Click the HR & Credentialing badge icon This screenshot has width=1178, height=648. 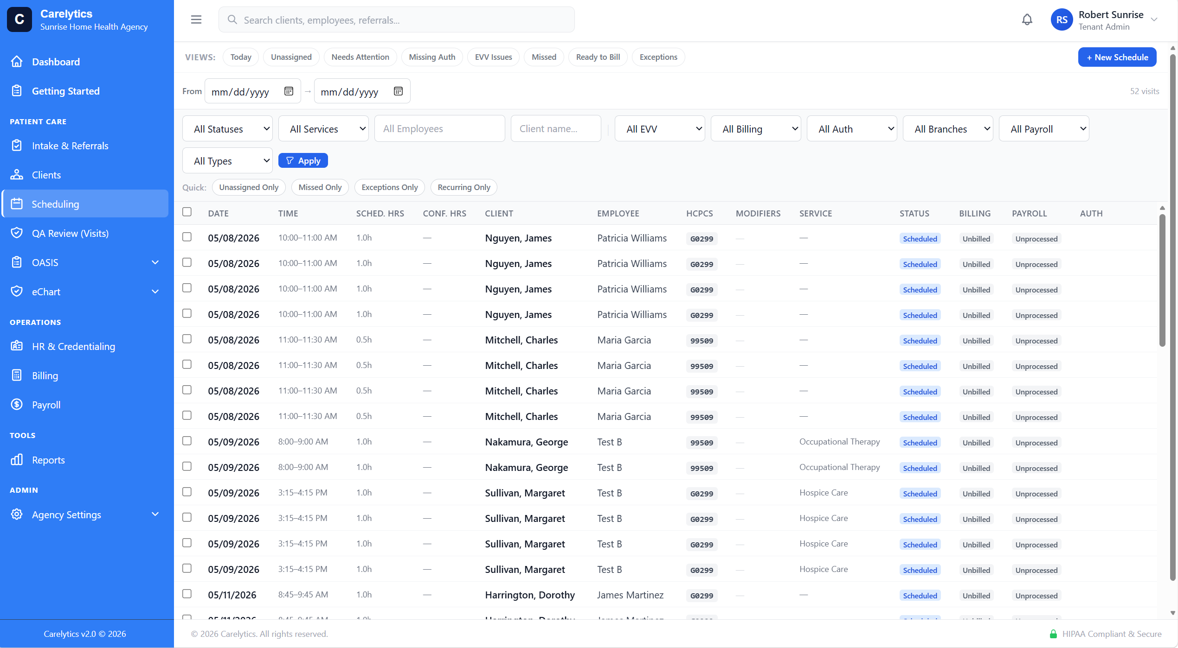coord(17,346)
